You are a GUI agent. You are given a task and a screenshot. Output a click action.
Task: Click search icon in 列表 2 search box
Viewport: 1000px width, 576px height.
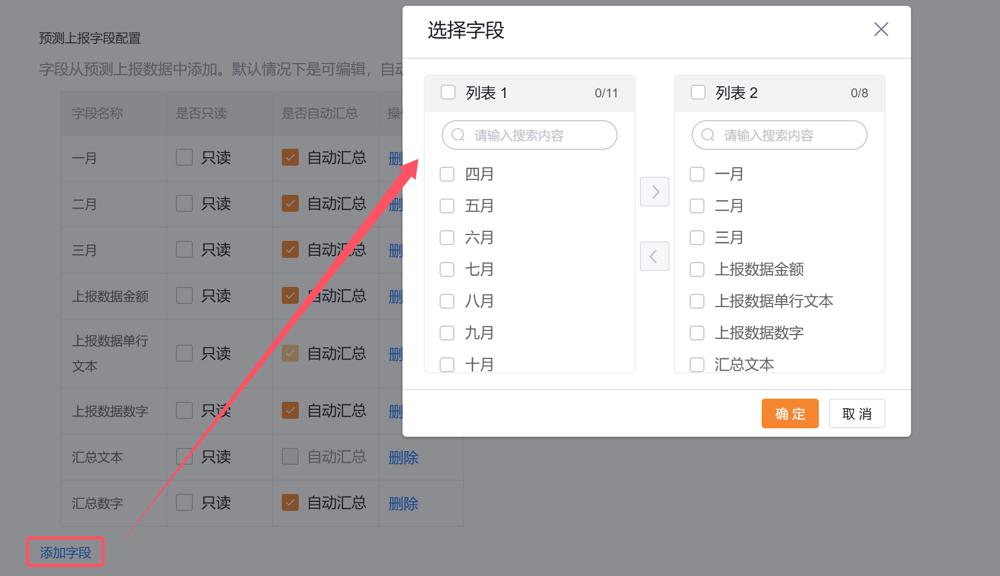pos(708,136)
